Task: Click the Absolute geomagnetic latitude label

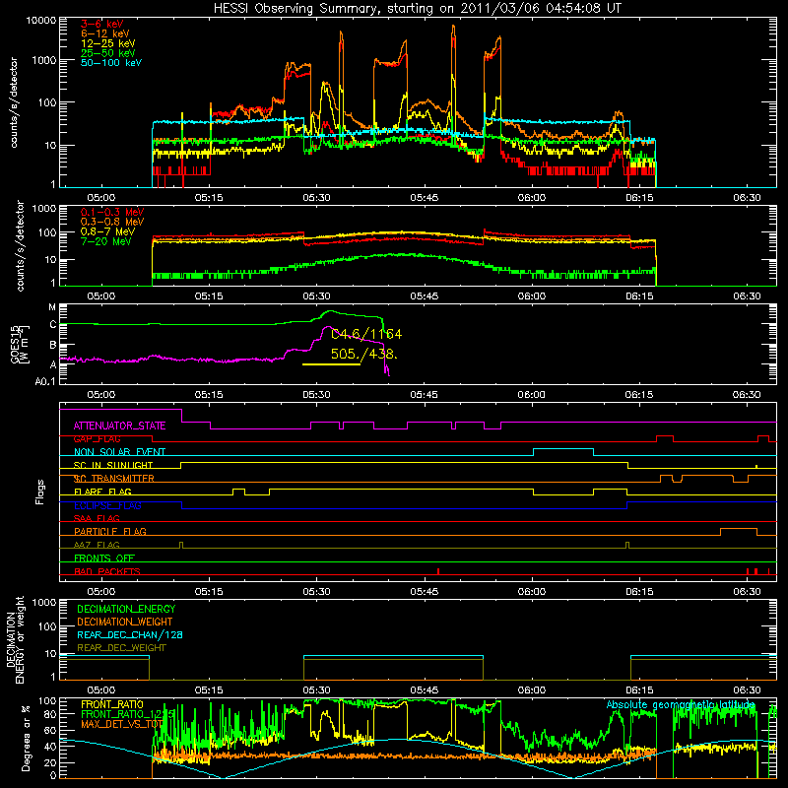Action: (x=681, y=705)
